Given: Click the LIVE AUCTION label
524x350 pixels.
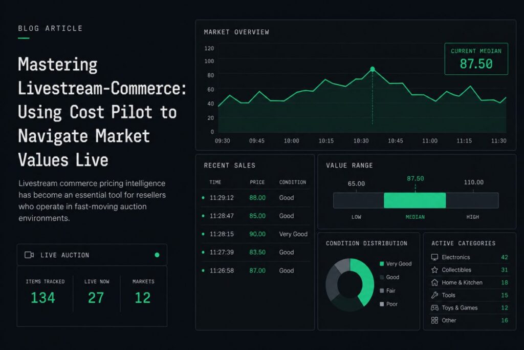Looking at the screenshot, I should 65,255.
